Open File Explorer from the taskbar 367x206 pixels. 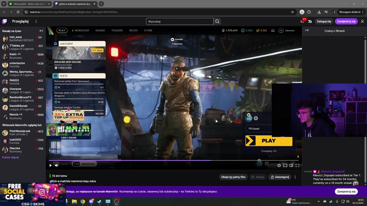(x=74, y=201)
